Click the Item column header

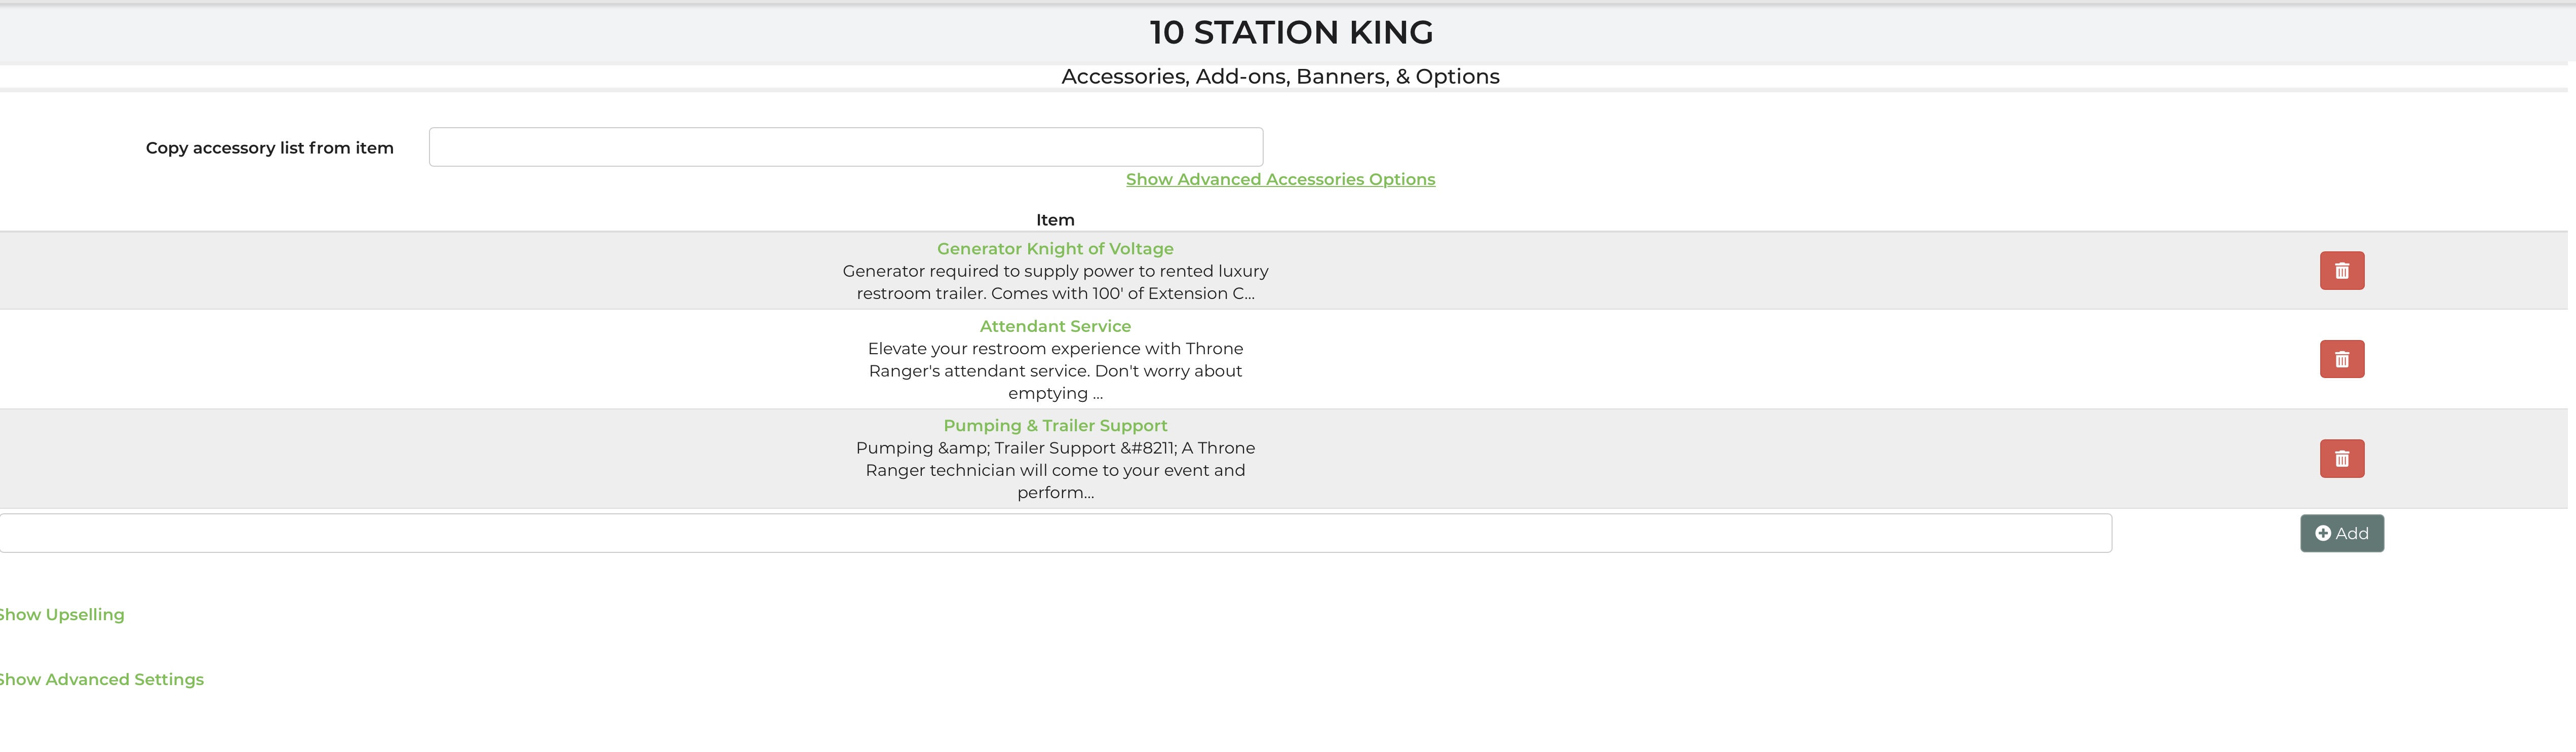[1055, 220]
